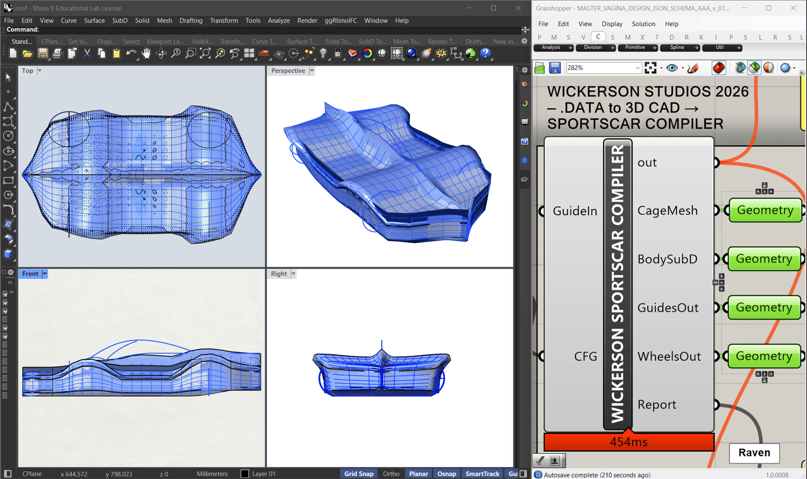This screenshot has width=807, height=479.
Task: Toggle wireframe preview blue mesh icon
Action: [x=740, y=68]
